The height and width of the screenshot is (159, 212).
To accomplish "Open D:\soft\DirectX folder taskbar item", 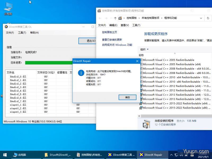I will click(58, 155).
